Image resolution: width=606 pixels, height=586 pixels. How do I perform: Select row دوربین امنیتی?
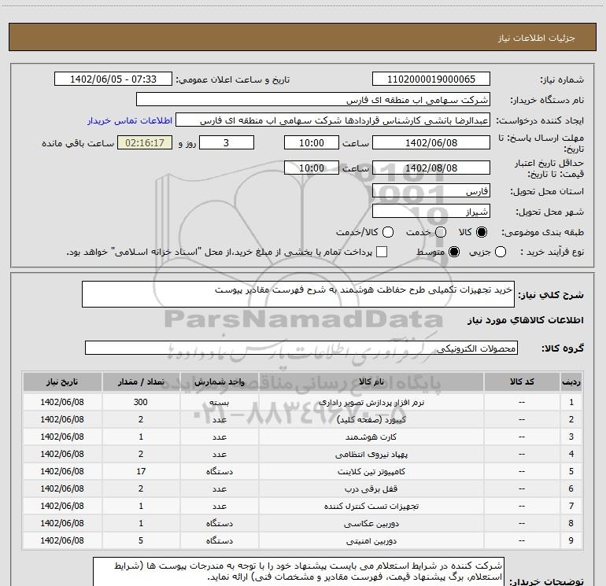pyautogui.click(x=303, y=541)
